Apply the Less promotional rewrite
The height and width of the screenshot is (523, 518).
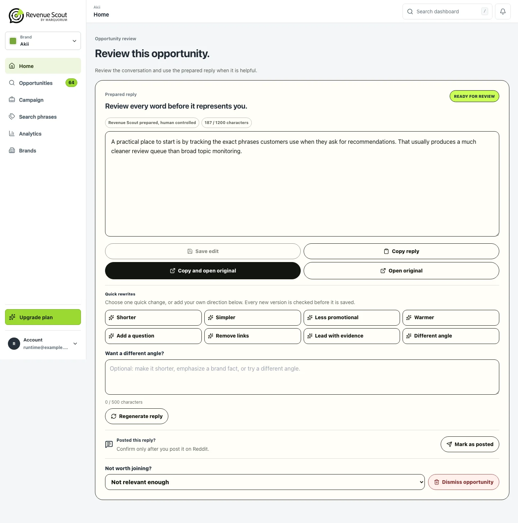coord(352,318)
